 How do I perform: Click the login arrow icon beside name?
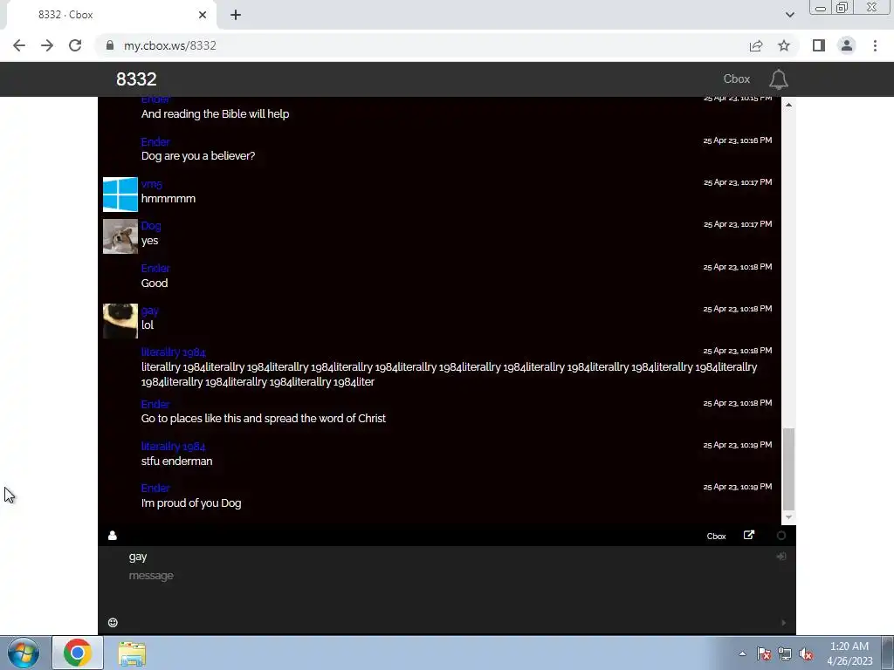[781, 556]
